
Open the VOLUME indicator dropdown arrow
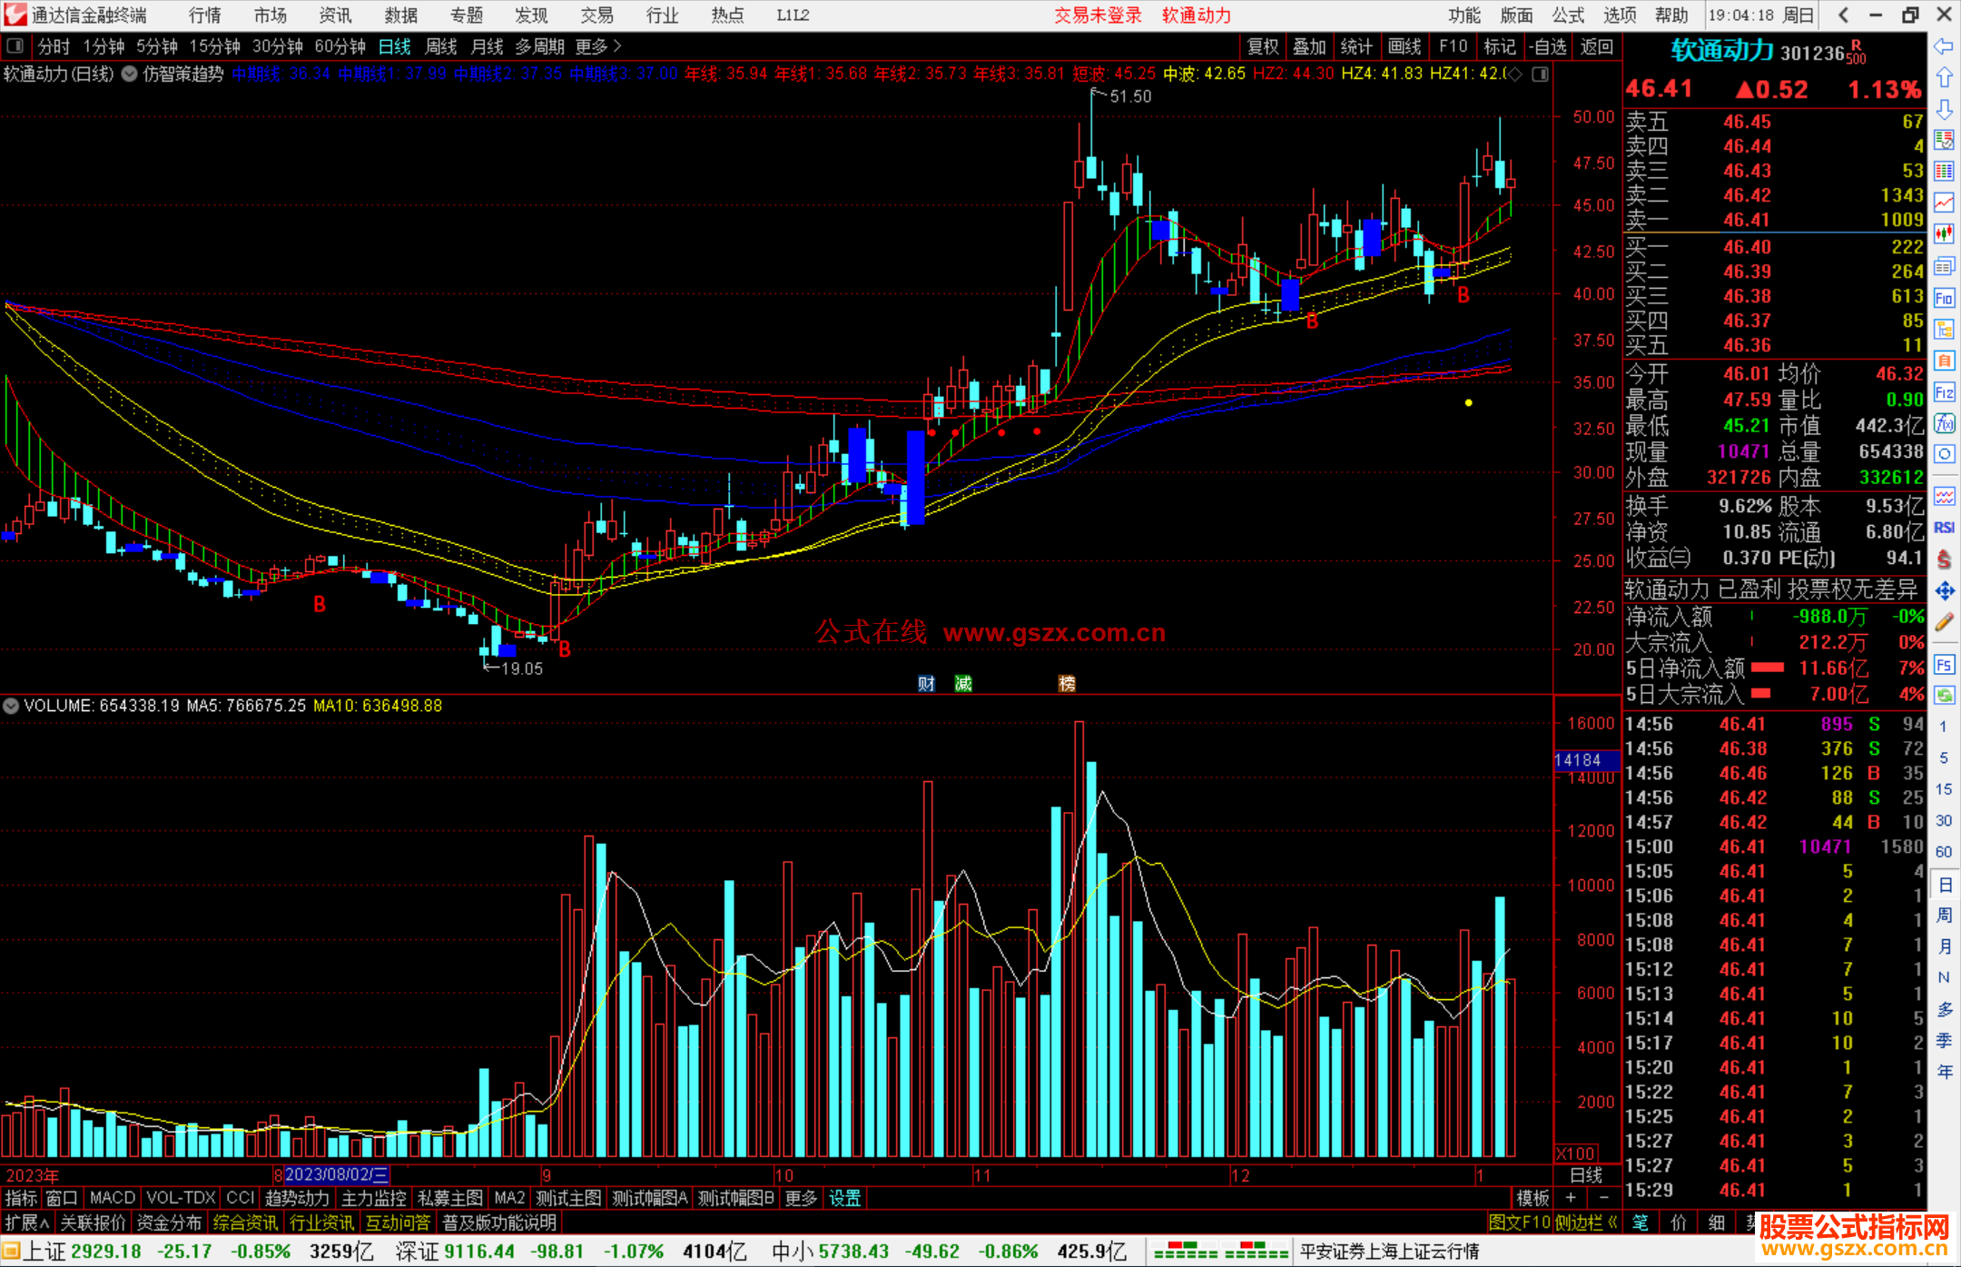[11, 706]
